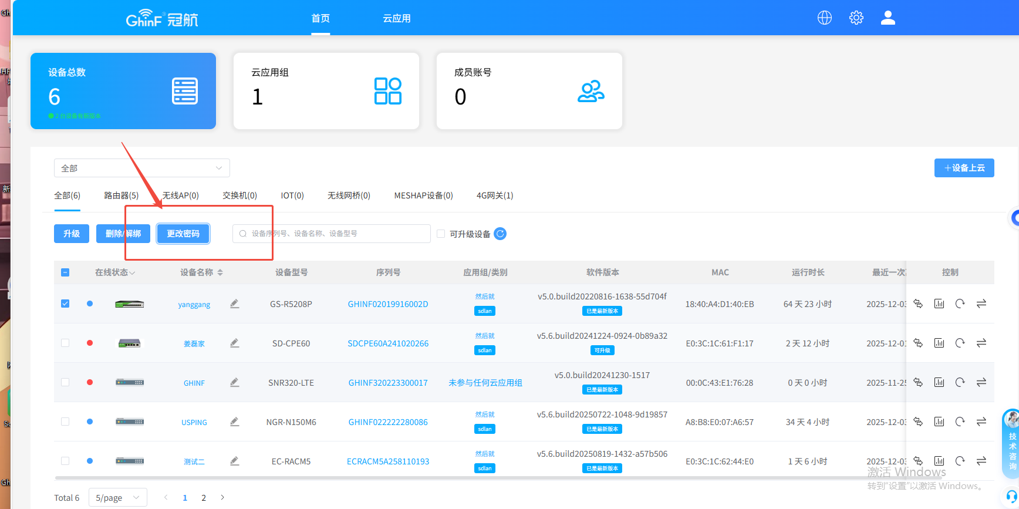This screenshot has height=509, width=1019.
Task: Open the statistics chart icon for GHINF row
Action: click(x=939, y=382)
